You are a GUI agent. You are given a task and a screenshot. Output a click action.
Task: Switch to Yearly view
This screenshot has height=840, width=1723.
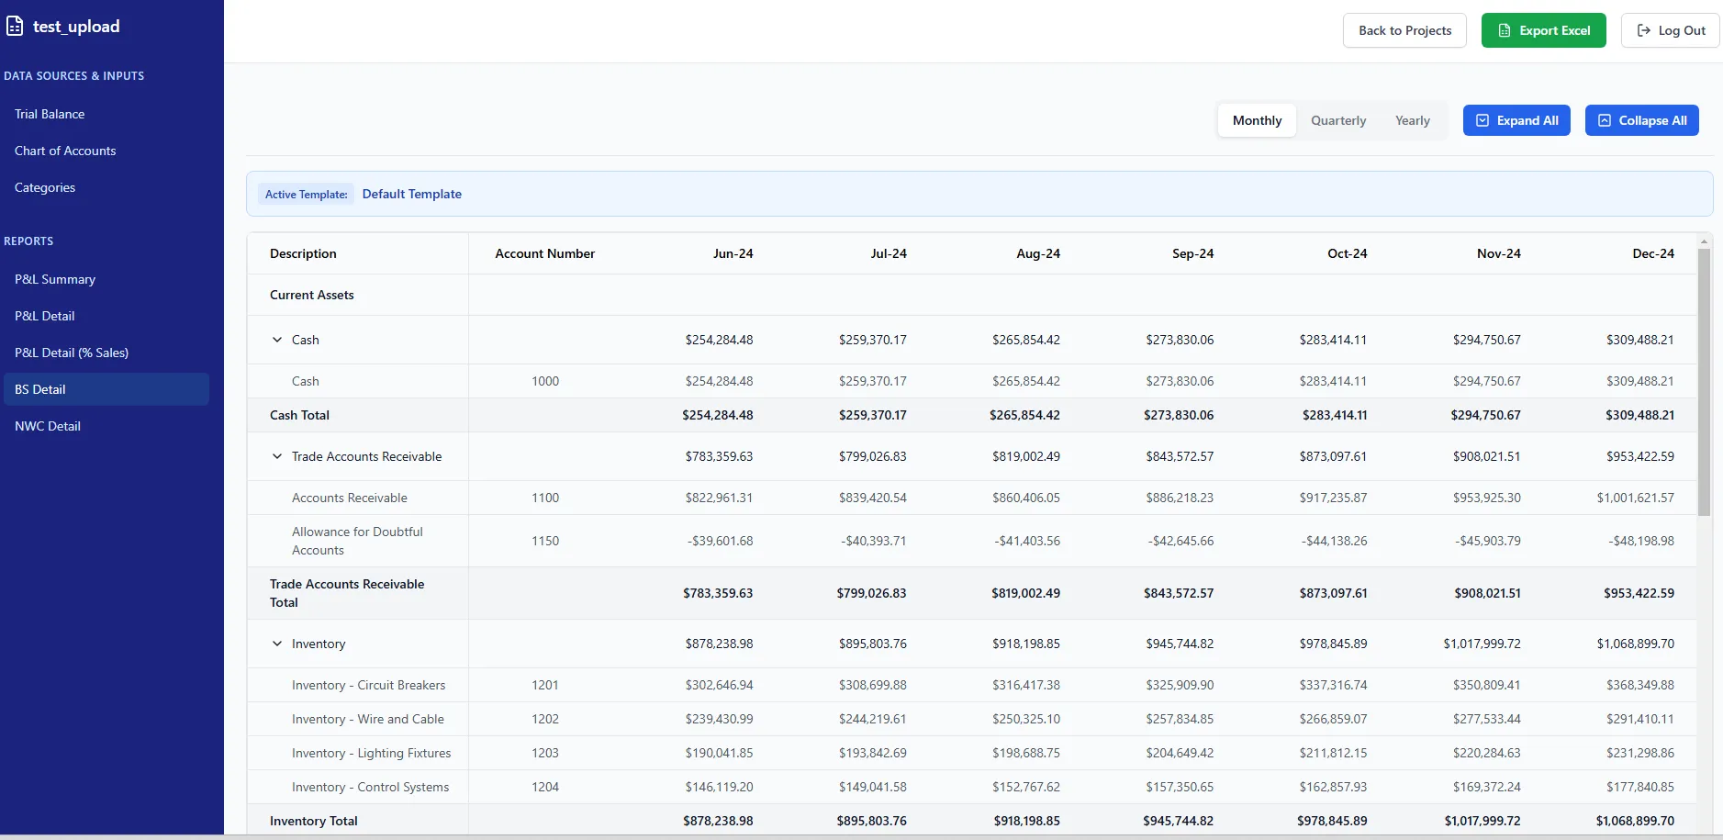tap(1413, 120)
